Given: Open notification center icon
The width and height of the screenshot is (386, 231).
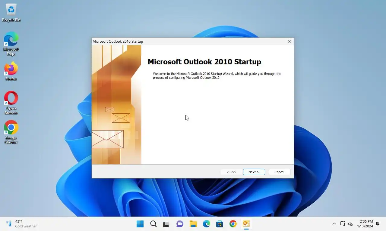Looking at the screenshot, I should [x=378, y=224].
